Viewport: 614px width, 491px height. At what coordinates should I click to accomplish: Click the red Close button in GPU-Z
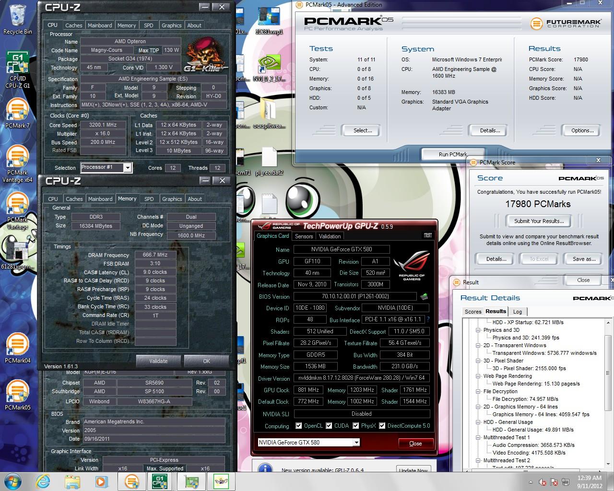coord(415,444)
